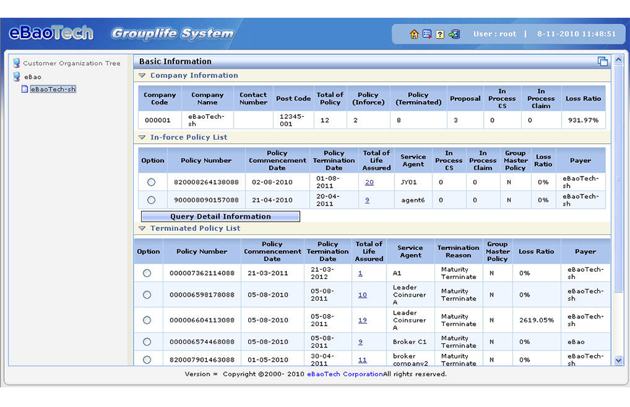The width and height of the screenshot is (630, 407).
Task: Click the User : root label
Action: (x=495, y=34)
